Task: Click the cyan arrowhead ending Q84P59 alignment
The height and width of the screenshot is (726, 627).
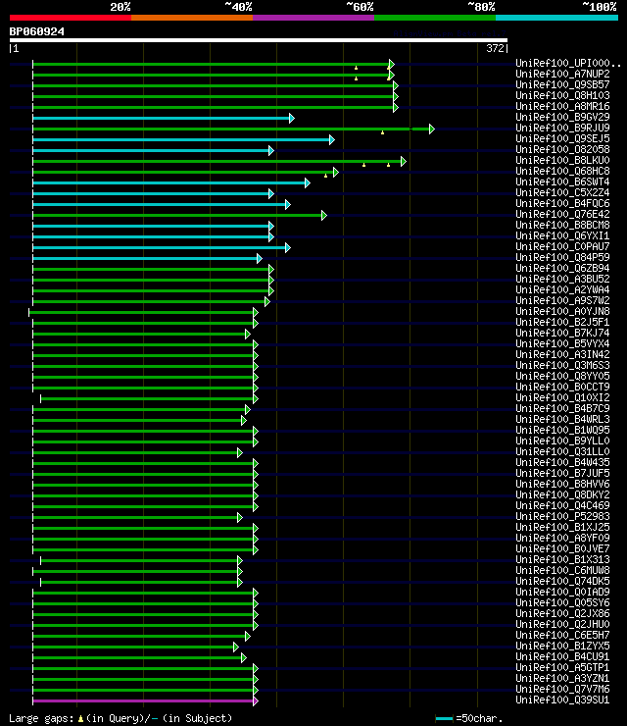Action: [x=260, y=258]
